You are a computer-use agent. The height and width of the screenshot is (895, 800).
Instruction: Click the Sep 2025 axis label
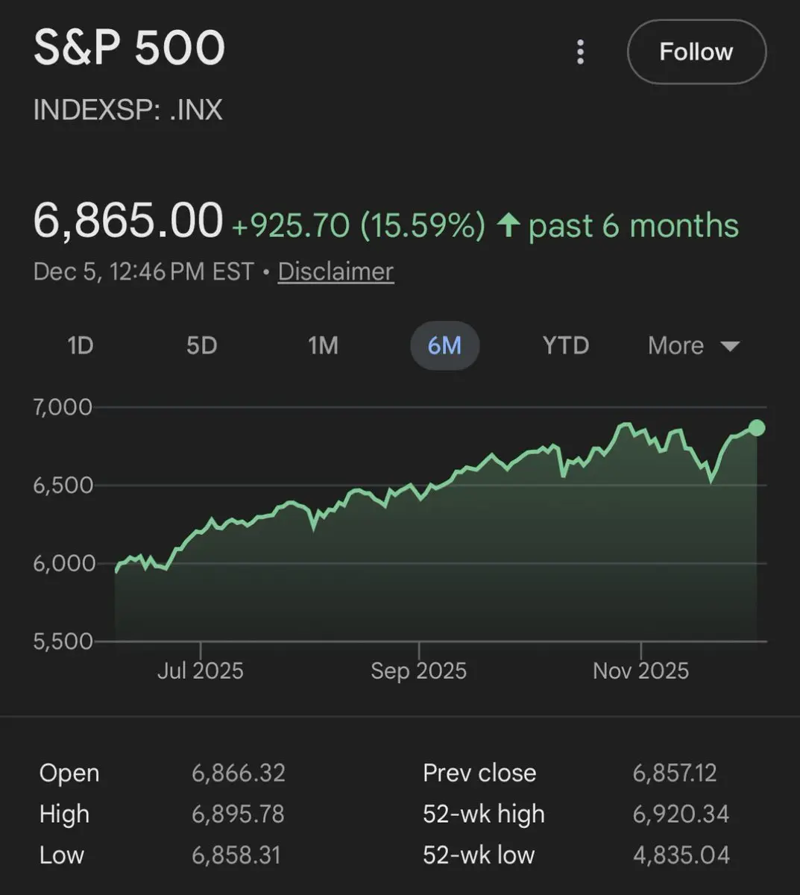click(418, 671)
